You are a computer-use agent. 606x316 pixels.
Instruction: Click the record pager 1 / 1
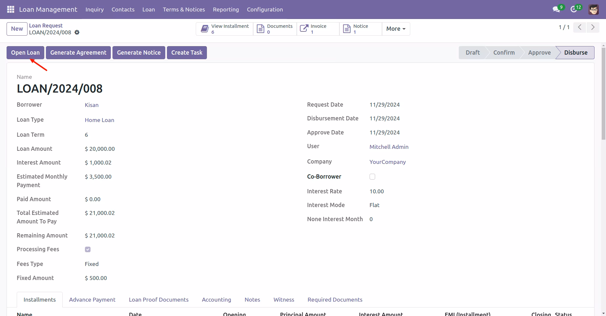(x=564, y=27)
